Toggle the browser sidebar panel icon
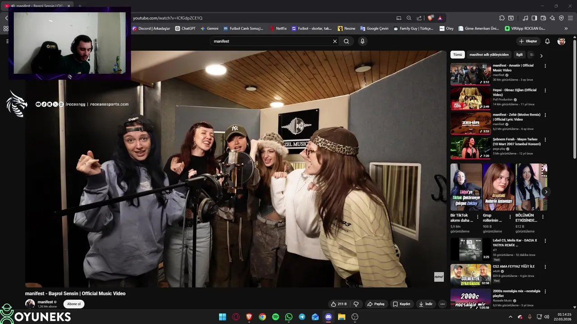The width and height of the screenshot is (577, 324). click(534, 18)
